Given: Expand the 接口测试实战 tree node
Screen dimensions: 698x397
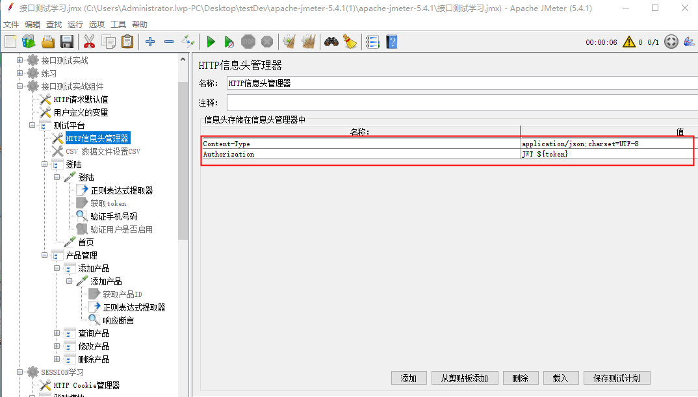Looking at the screenshot, I should pyautogui.click(x=19, y=60).
